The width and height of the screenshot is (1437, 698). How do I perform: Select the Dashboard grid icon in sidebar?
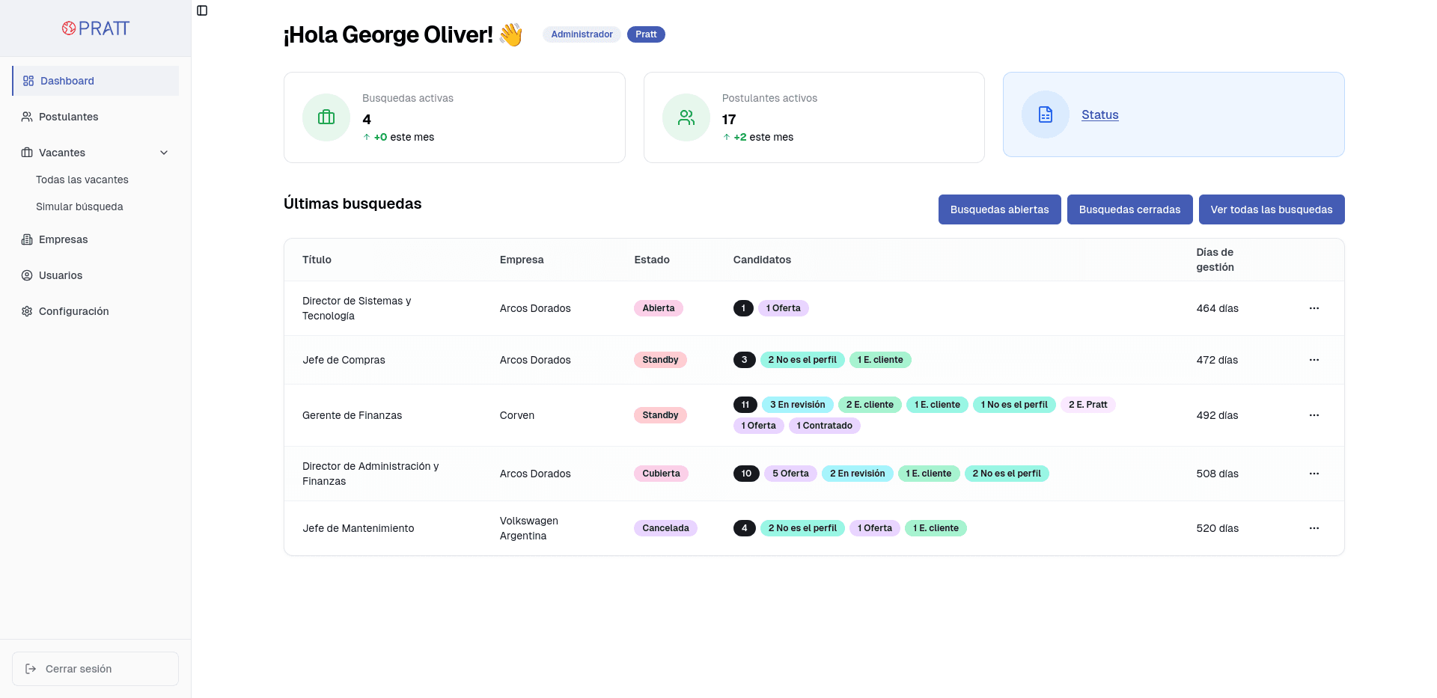click(x=28, y=80)
